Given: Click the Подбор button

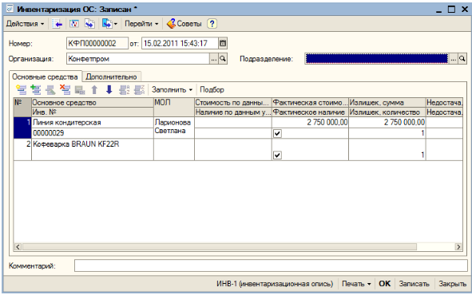Looking at the screenshot, I should pos(212,90).
